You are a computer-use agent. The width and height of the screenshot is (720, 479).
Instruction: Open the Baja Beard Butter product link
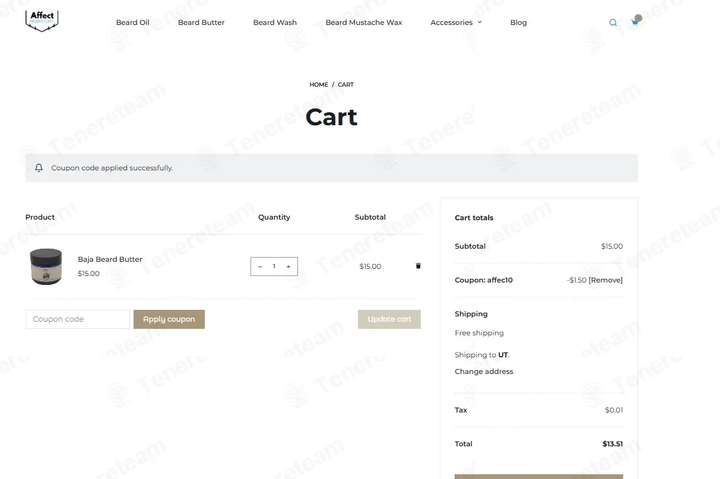pos(110,259)
